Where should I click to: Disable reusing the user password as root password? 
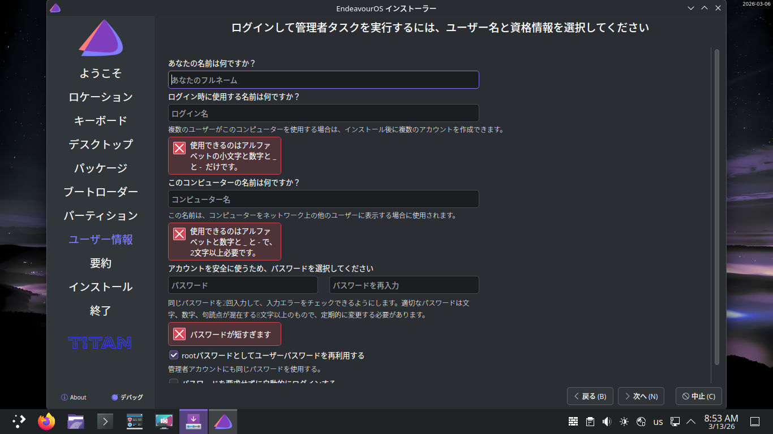click(x=174, y=355)
